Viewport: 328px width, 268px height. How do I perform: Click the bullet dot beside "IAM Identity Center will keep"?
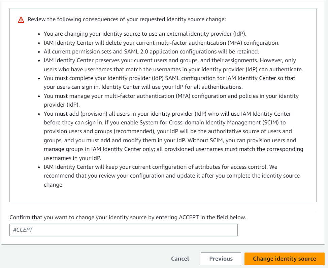click(x=39, y=167)
